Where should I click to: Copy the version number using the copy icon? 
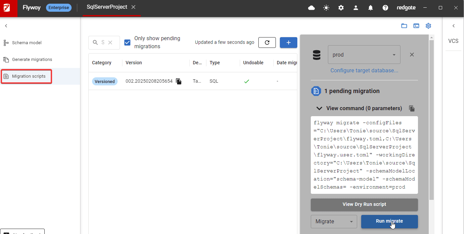(x=178, y=81)
